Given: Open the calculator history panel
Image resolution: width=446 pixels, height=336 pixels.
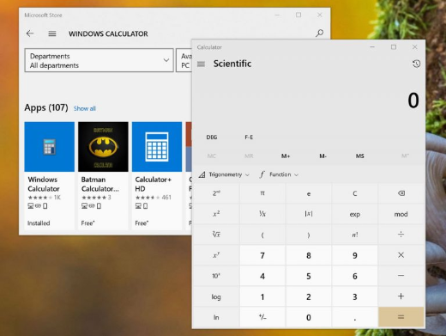Looking at the screenshot, I should [x=416, y=64].
